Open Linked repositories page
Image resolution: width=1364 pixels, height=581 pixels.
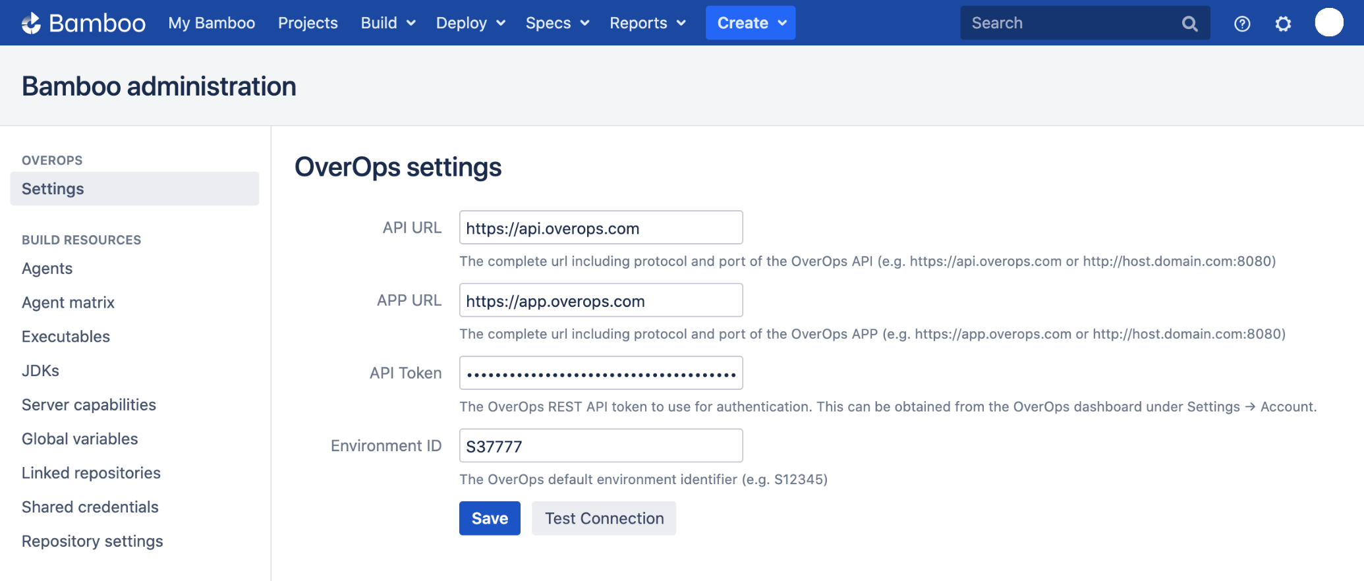[x=91, y=473]
